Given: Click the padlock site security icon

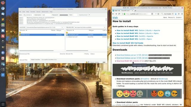Looking at the screenshot, I should pyautogui.click(x=125, y=14).
